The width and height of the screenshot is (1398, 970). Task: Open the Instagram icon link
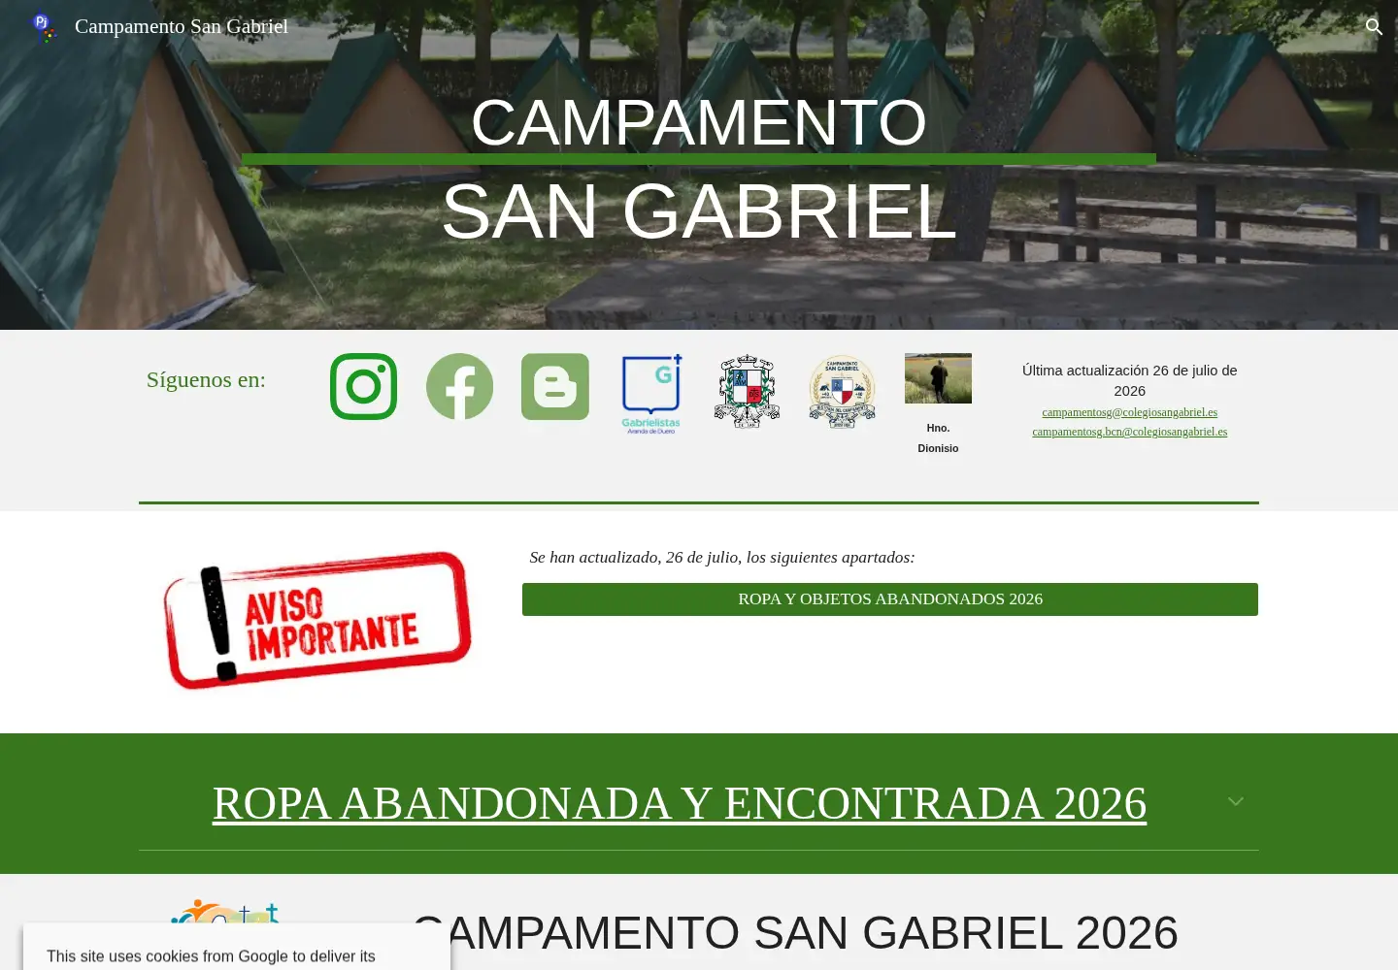tap(364, 386)
